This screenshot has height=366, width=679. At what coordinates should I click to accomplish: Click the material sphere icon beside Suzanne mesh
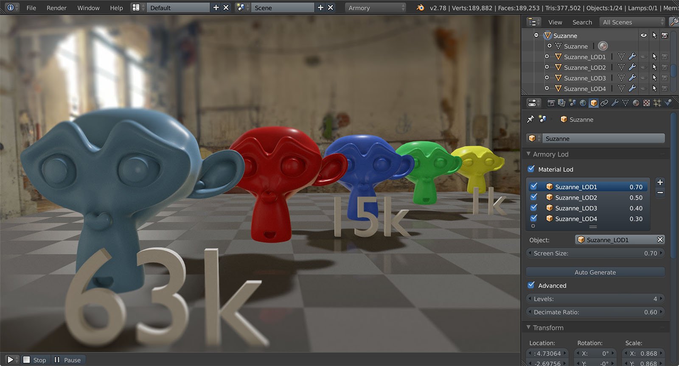(x=603, y=46)
